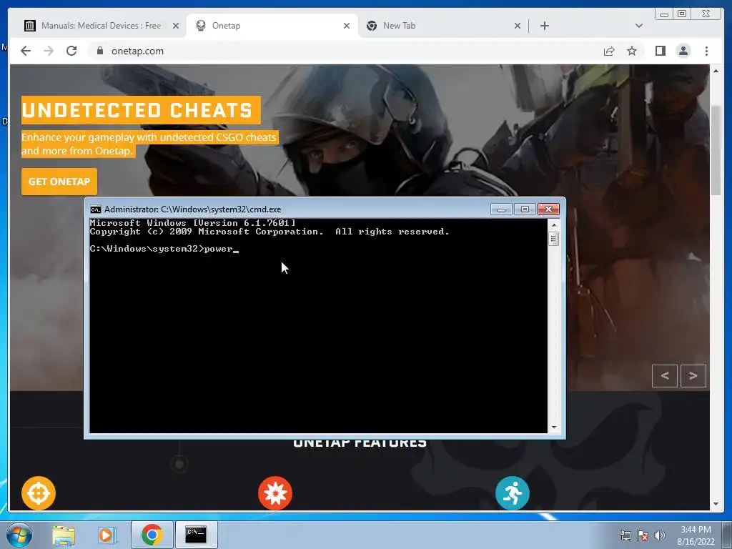Reload the onetap.com page

pyautogui.click(x=71, y=51)
